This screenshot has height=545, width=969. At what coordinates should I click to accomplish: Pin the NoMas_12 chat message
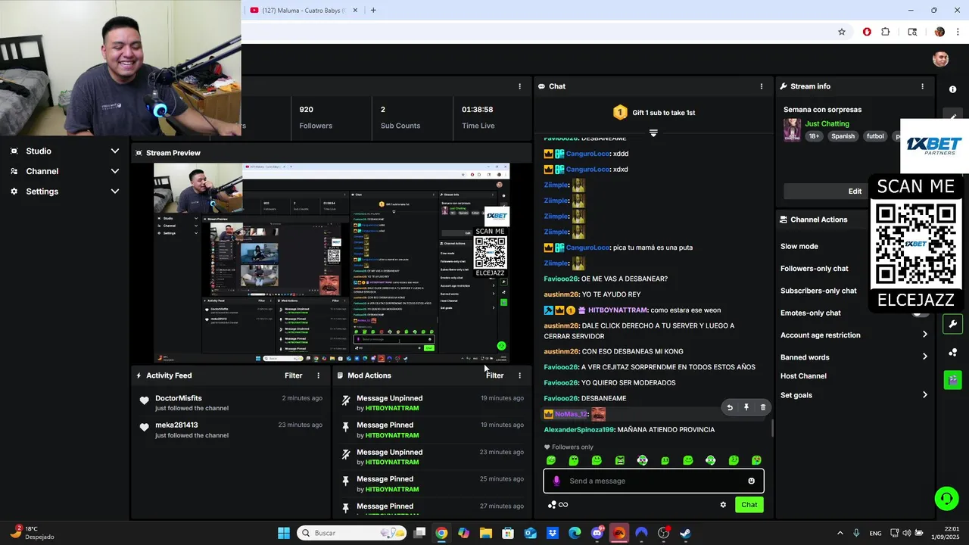746,407
